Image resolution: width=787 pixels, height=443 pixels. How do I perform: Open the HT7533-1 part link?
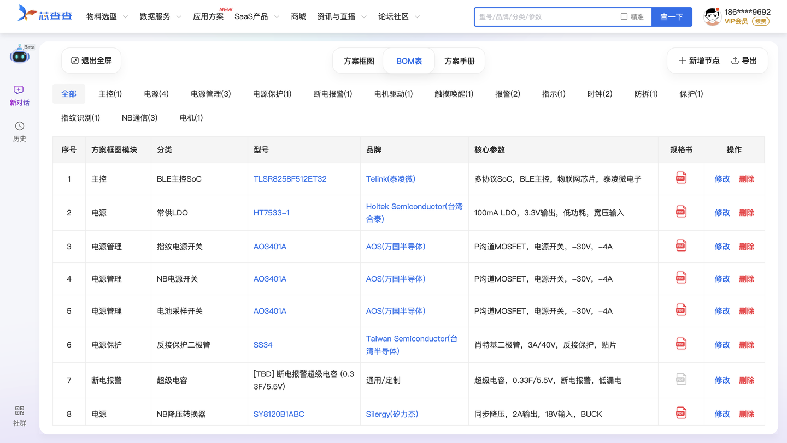(x=272, y=213)
